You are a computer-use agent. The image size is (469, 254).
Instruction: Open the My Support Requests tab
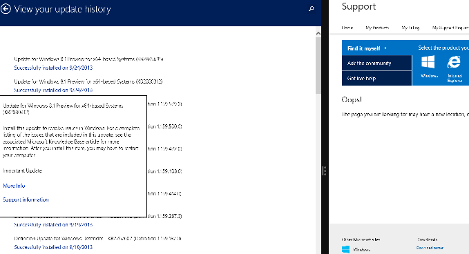click(450, 28)
